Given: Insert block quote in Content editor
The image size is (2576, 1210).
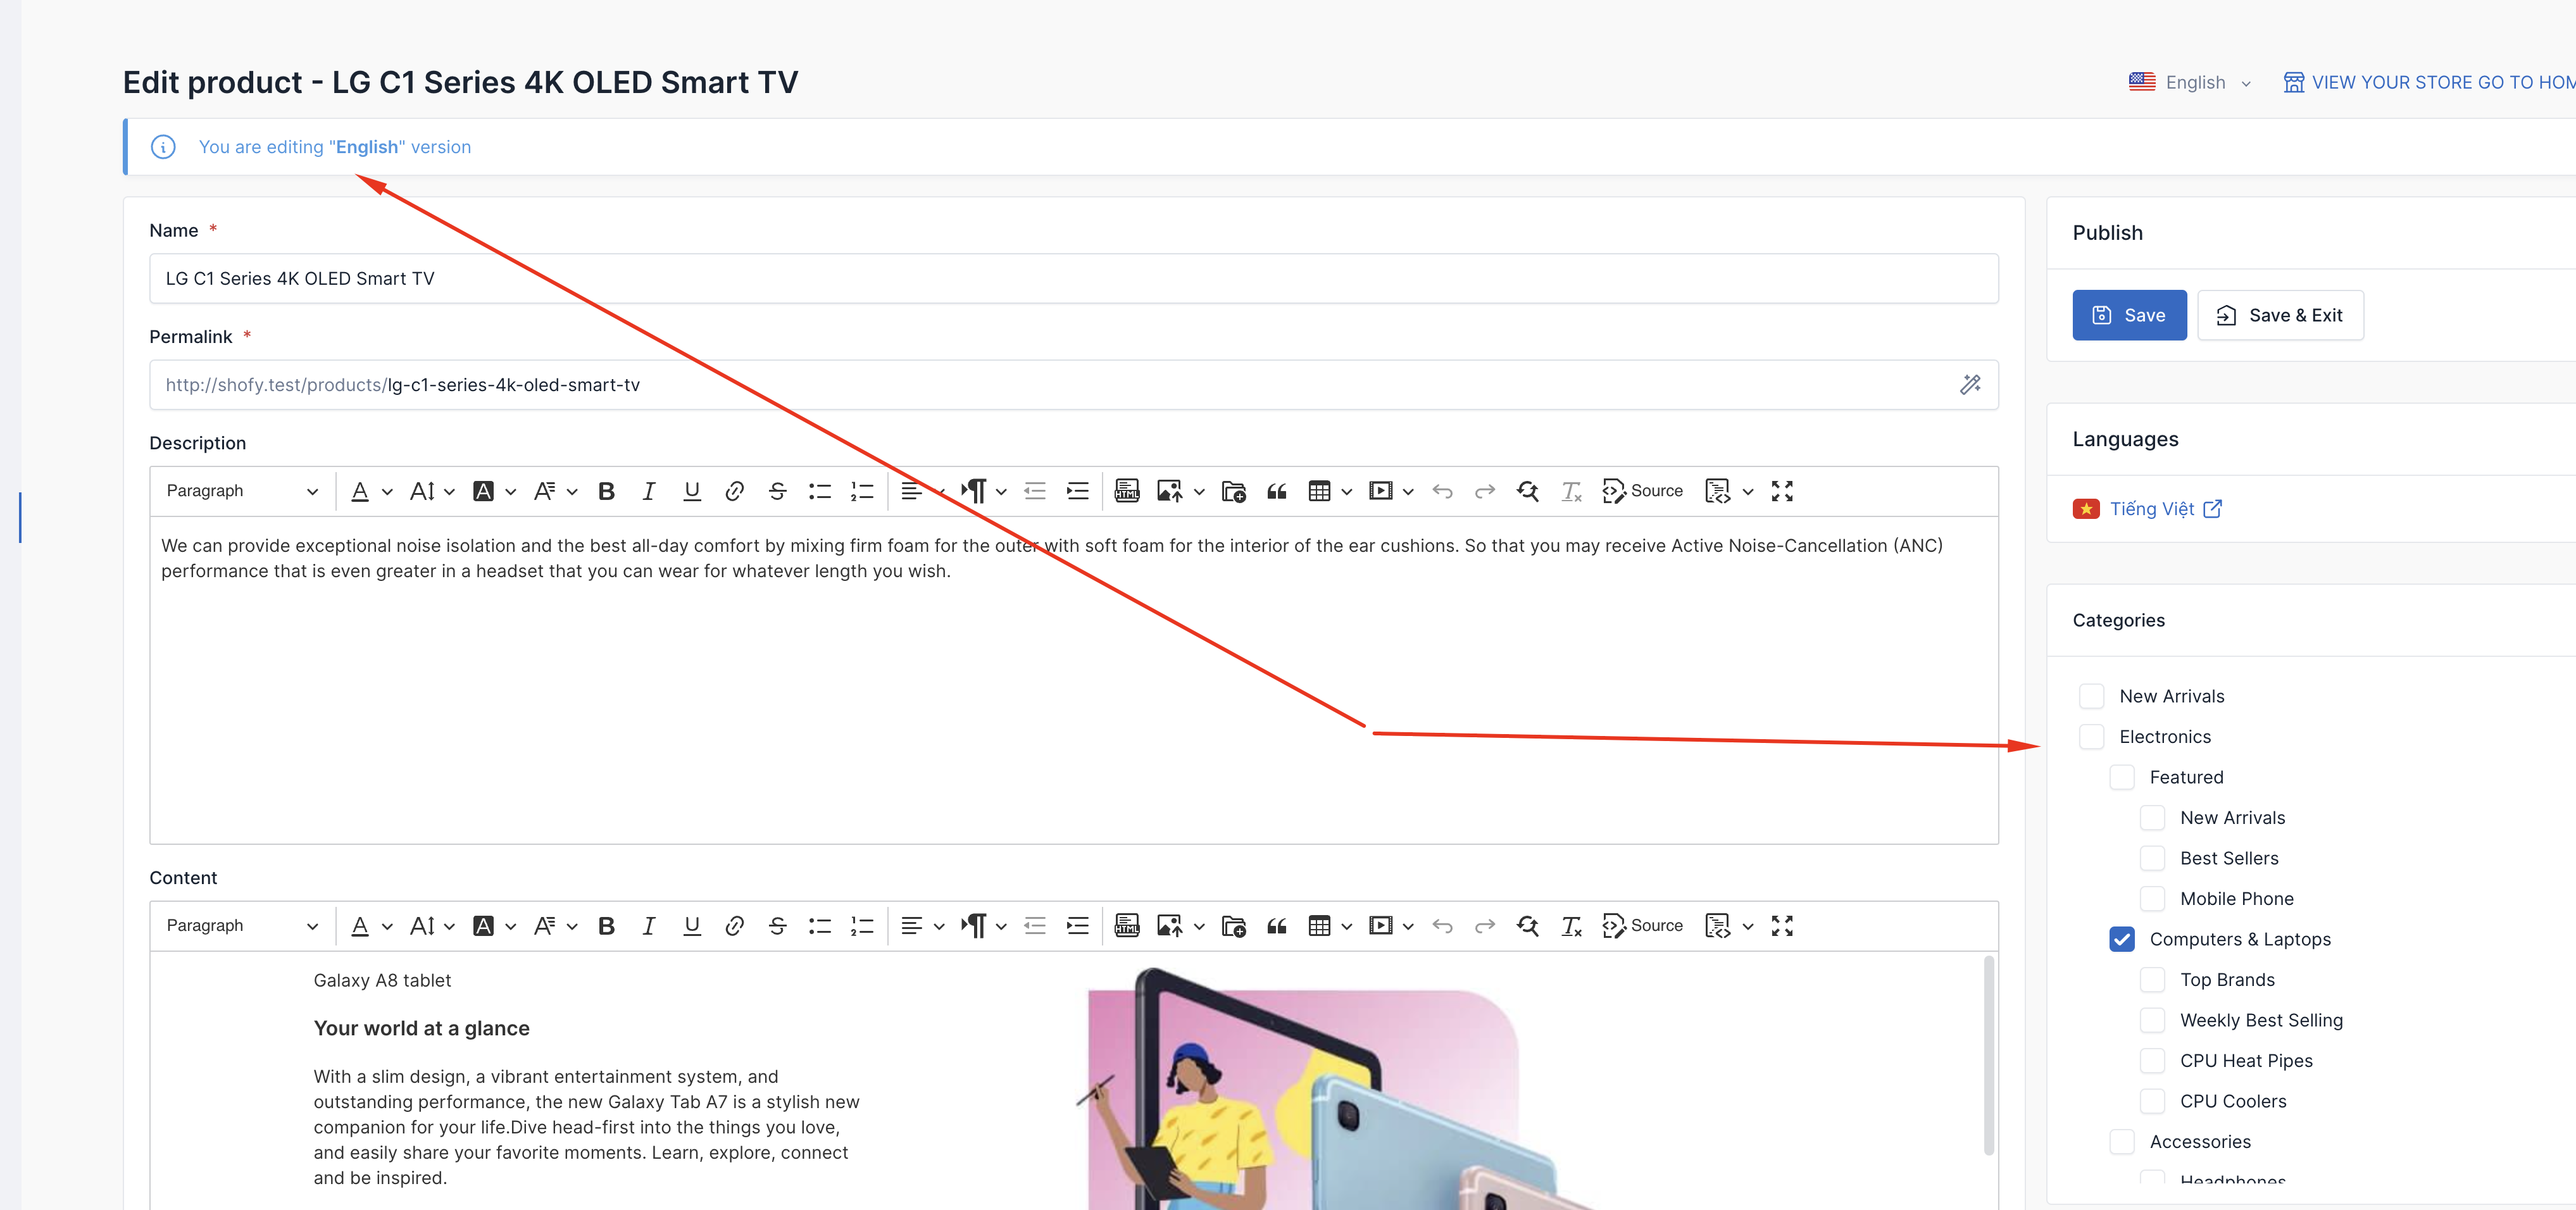Looking at the screenshot, I should click(1277, 926).
